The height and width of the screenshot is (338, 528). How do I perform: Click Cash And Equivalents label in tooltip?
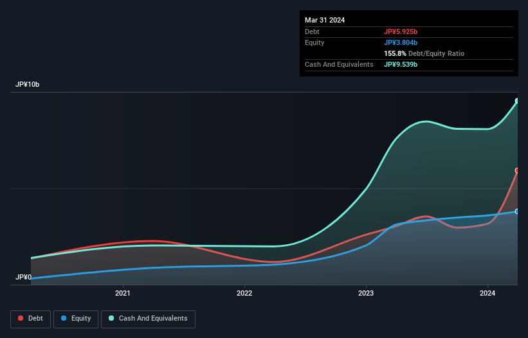(339, 64)
